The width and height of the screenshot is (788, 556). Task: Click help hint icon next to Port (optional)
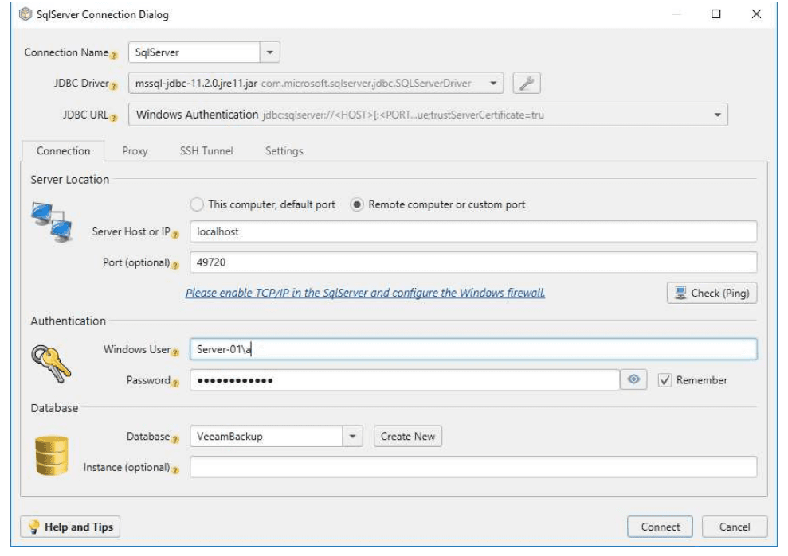(175, 266)
